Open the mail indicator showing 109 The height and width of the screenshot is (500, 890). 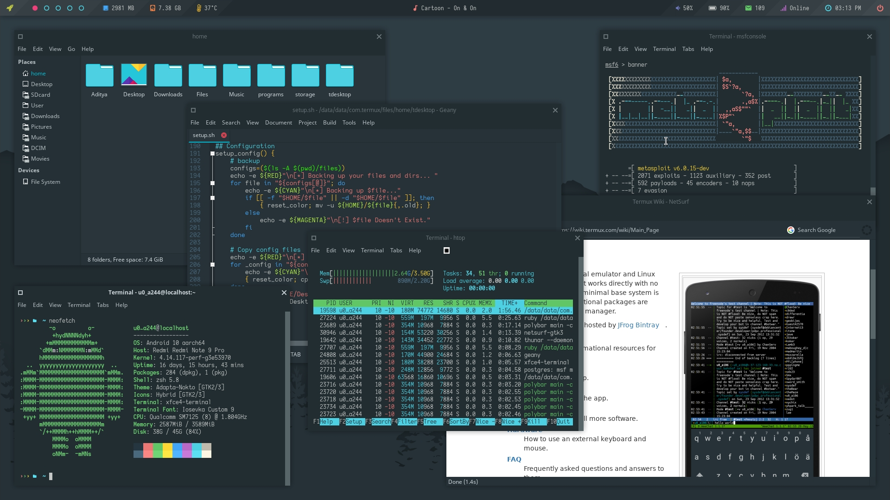pyautogui.click(x=748, y=8)
